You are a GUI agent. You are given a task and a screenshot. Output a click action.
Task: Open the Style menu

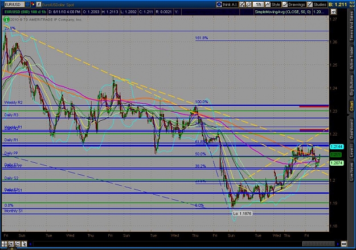click(273, 5)
